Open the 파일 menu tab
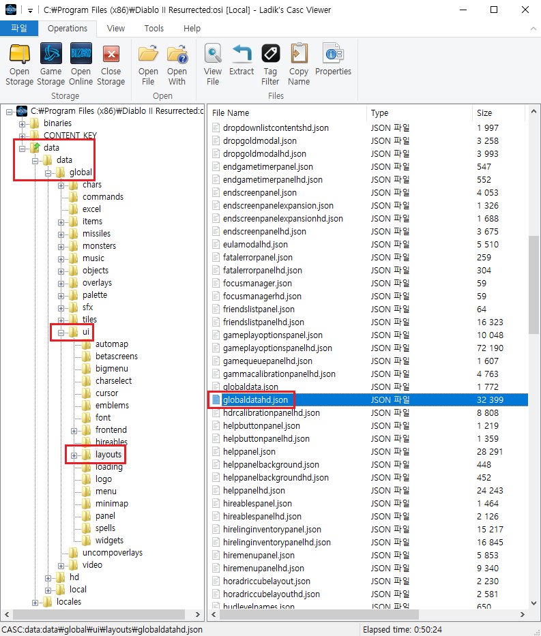This screenshot has height=636, width=541. point(19,29)
